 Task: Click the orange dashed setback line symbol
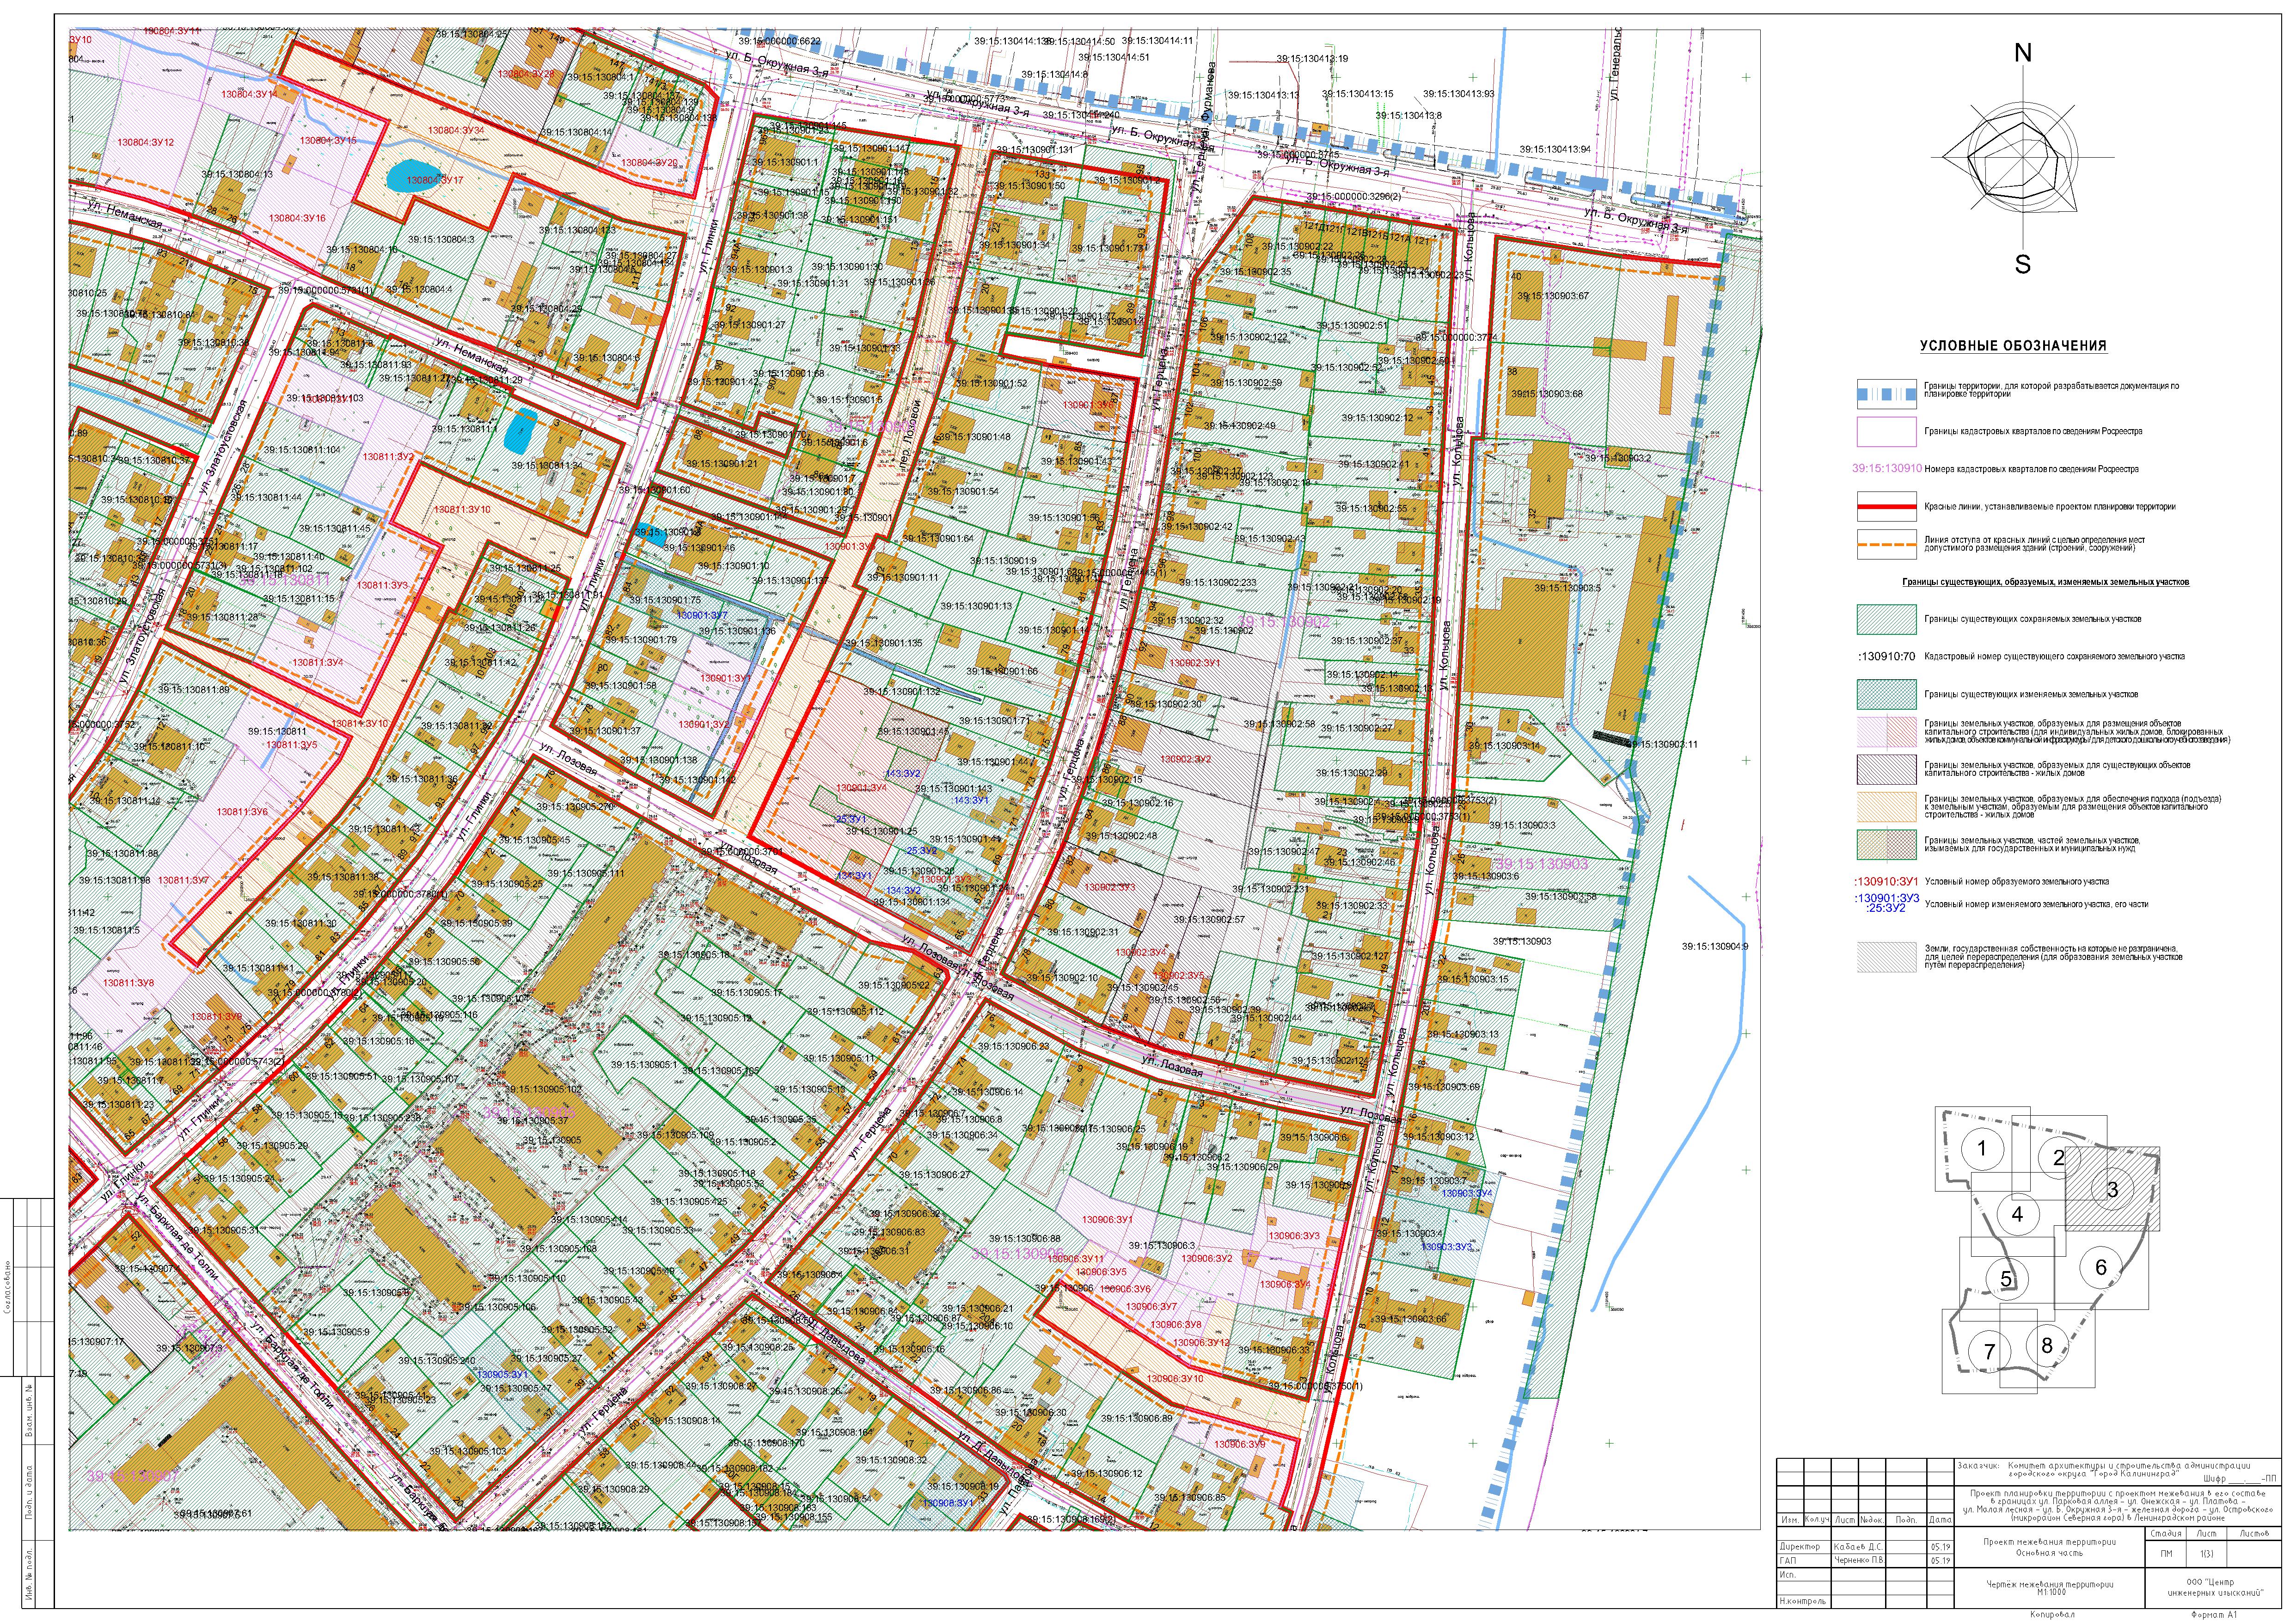click(x=1886, y=545)
